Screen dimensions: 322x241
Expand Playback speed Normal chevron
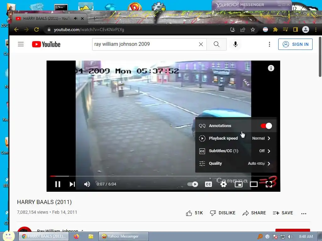click(x=269, y=138)
